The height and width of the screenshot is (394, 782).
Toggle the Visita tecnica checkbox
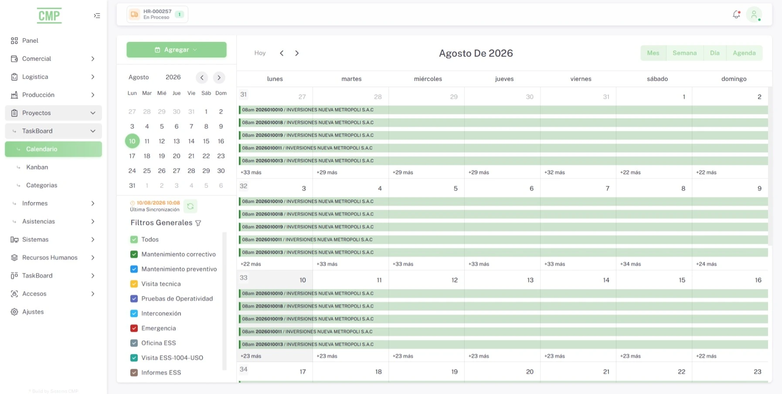[134, 284]
